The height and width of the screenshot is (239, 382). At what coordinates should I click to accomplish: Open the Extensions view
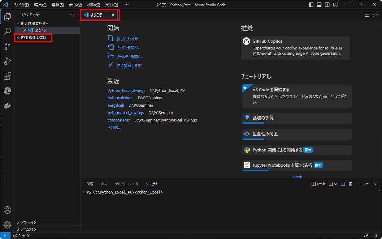7,76
